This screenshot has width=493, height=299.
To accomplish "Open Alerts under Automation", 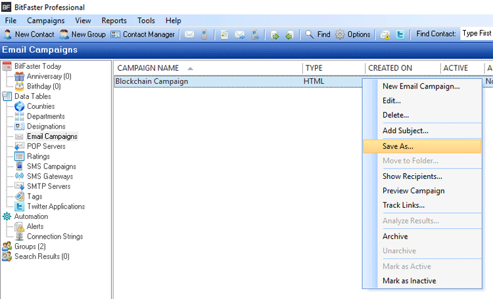I will pyautogui.click(x=35, y=226).
